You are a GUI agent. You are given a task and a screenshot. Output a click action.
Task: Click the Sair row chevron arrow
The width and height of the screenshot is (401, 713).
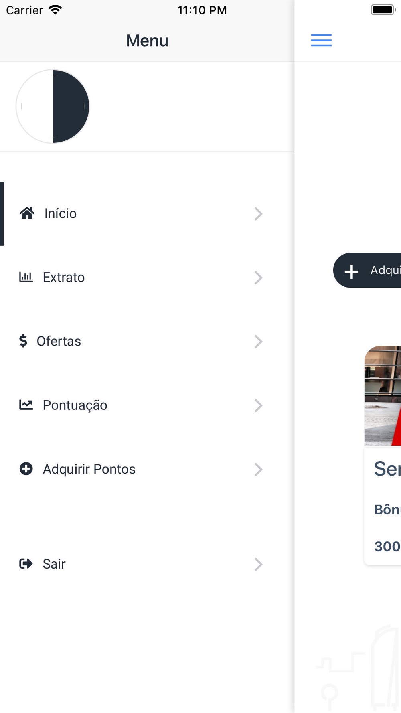[258, 564]
